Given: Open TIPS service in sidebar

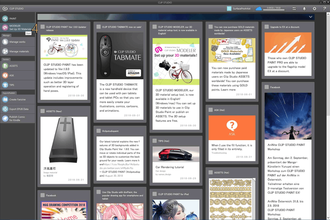Looking at the screenshot, I should (18, 85).
